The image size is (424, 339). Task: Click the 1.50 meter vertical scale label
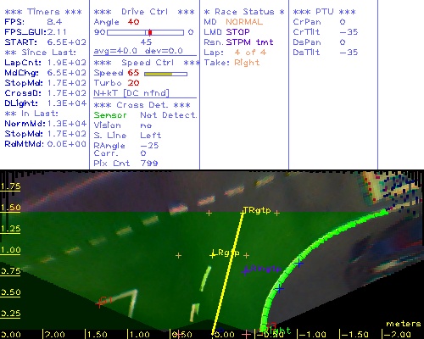(x=10, y=208)
